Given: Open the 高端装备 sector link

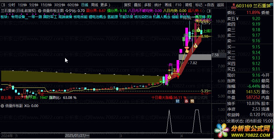Looking at the screenshot, I should click(x=65, y=17).
